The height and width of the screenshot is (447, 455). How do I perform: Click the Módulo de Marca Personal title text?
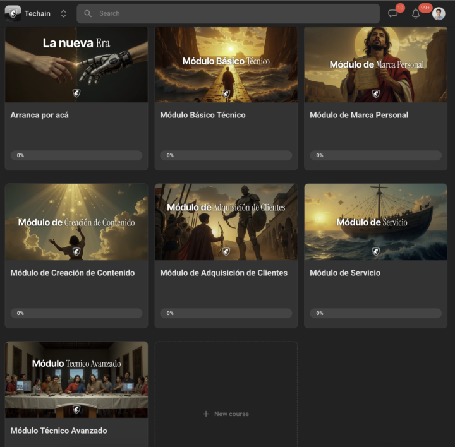point(359,115)
